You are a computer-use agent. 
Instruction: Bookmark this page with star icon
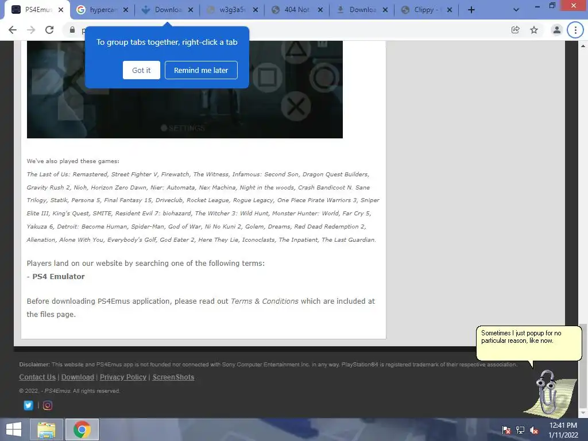[534, 30]
